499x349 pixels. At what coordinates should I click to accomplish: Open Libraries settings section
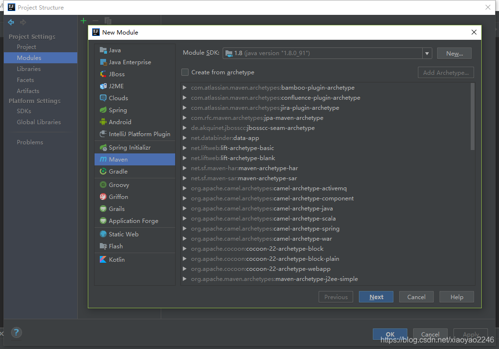29,69
